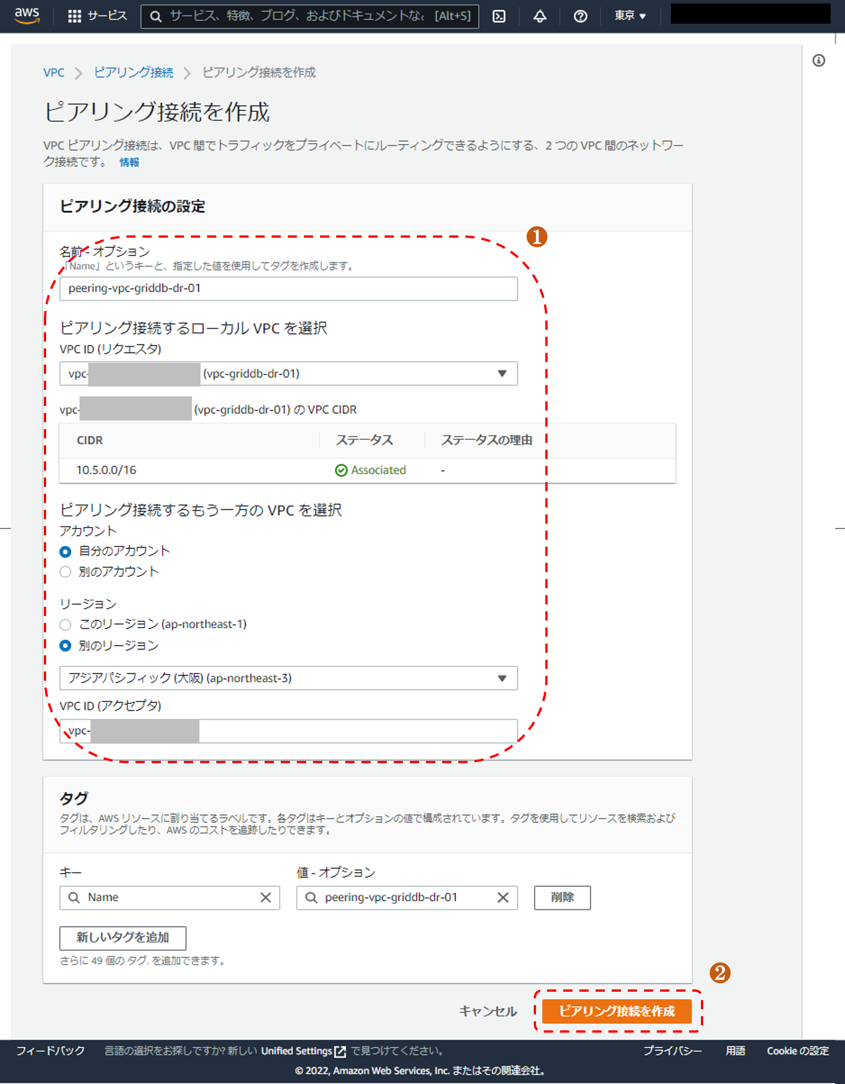Click the tag key Name field
The image size is (845, 1084).
pos(169,898)
